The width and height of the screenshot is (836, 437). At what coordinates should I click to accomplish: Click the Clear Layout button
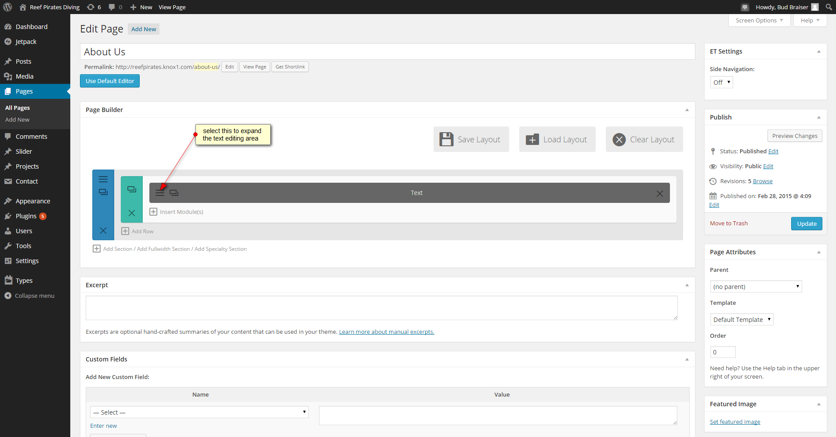pos(644,139)
